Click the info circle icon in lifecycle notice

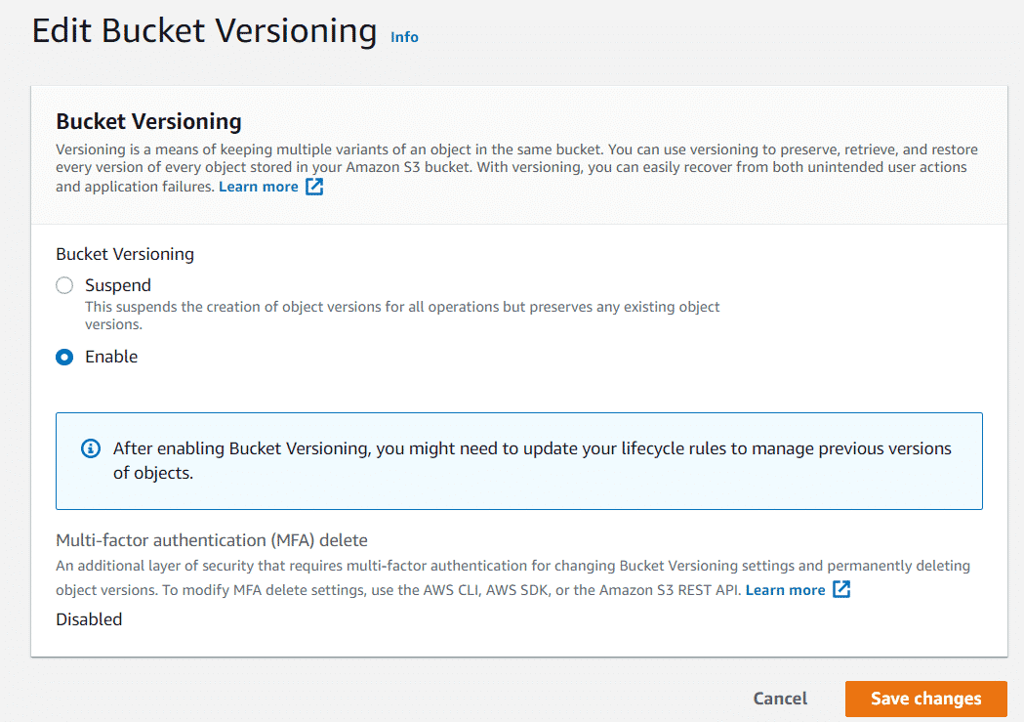click(91, 448)
